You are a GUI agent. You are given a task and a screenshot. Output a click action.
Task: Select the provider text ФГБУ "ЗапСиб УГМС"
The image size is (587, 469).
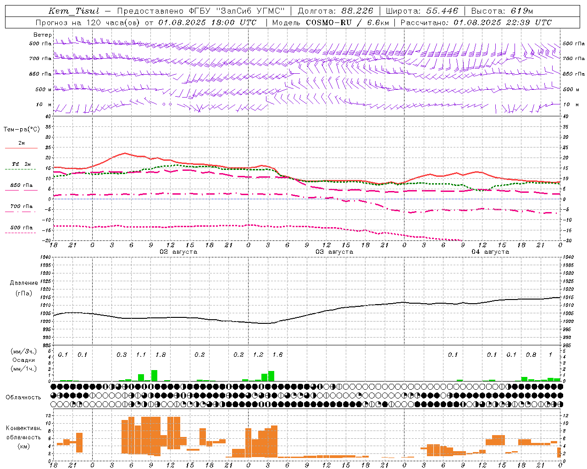(x=237, y=11)
